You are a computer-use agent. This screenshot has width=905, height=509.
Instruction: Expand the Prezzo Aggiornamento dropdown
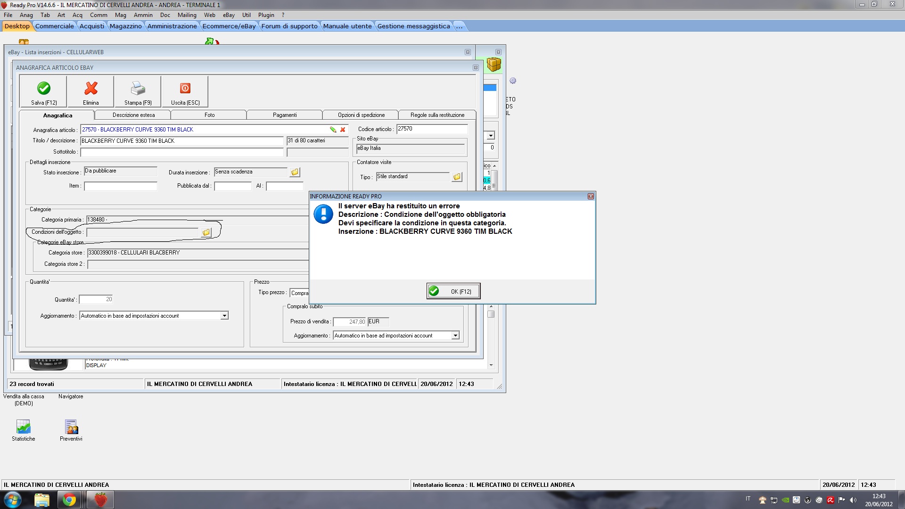pyautogui.click(x=455, y=336)
